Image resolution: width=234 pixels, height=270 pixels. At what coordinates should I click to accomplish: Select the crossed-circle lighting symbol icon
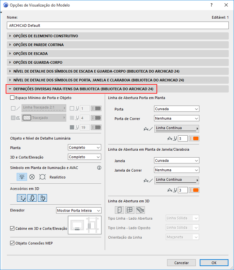[32, 177]
